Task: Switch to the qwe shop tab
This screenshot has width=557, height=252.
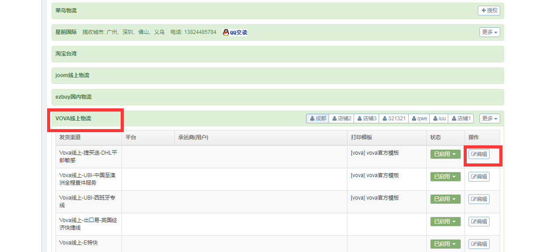Action: click(x=419, y=119)
